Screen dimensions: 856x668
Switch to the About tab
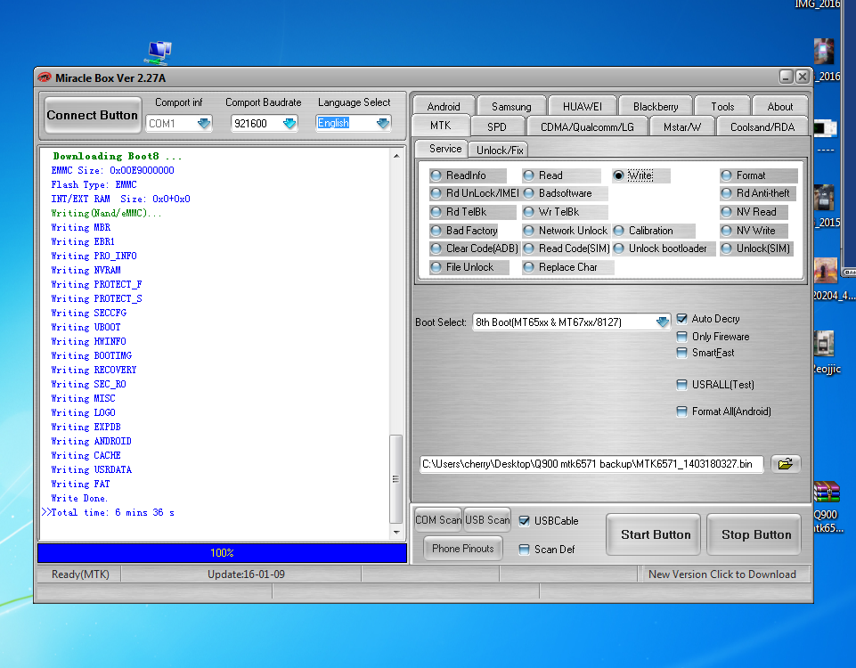(x=780, y=106)
